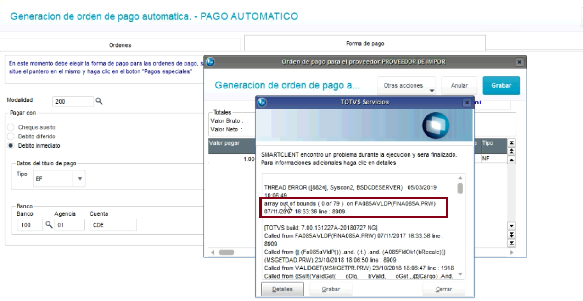Click the TOTVS build line in error log
This screenshot has width=583, height=301.
tap(321, 228)
